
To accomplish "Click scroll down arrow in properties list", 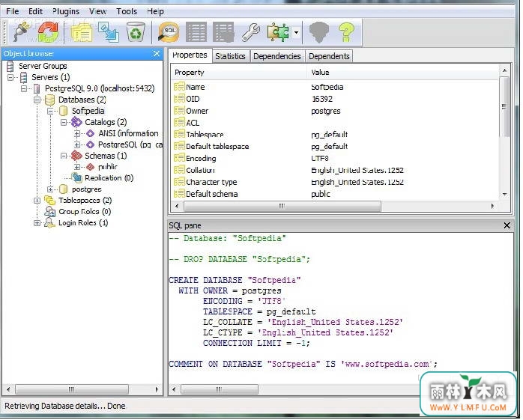I will click(x=505, y=195).
